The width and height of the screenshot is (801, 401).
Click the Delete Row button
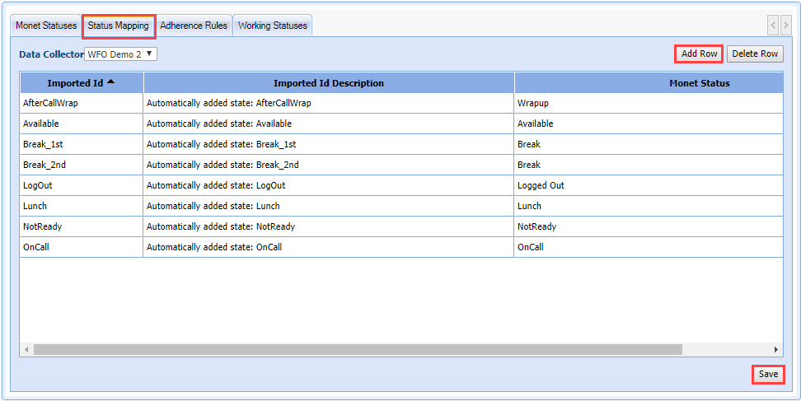[755, 54]
